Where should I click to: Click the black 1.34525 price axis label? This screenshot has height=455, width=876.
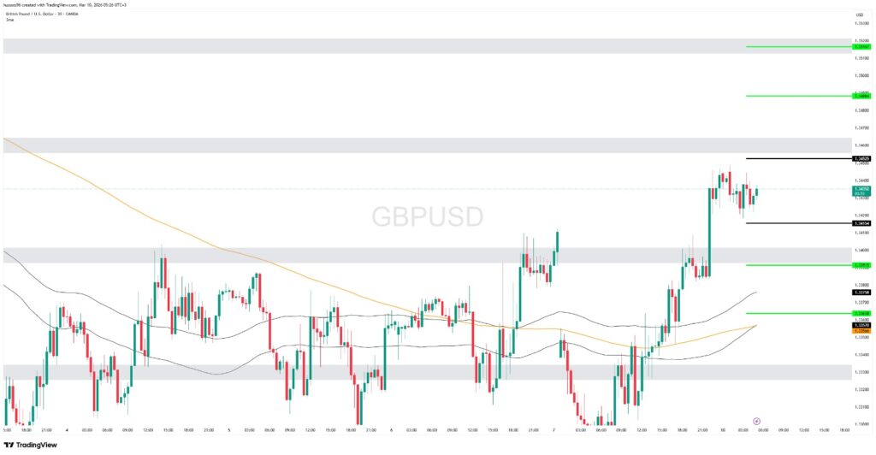tap(861, 158)
